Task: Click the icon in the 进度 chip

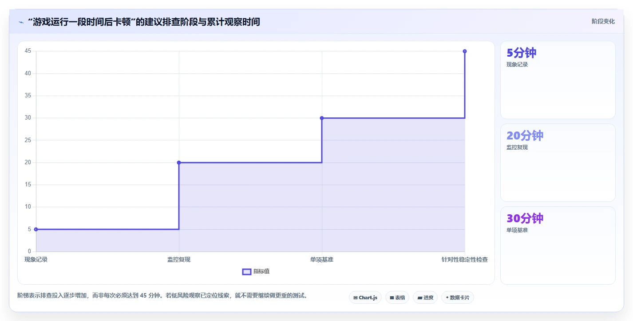Action: pyautogui.click(x=420, y=298)
